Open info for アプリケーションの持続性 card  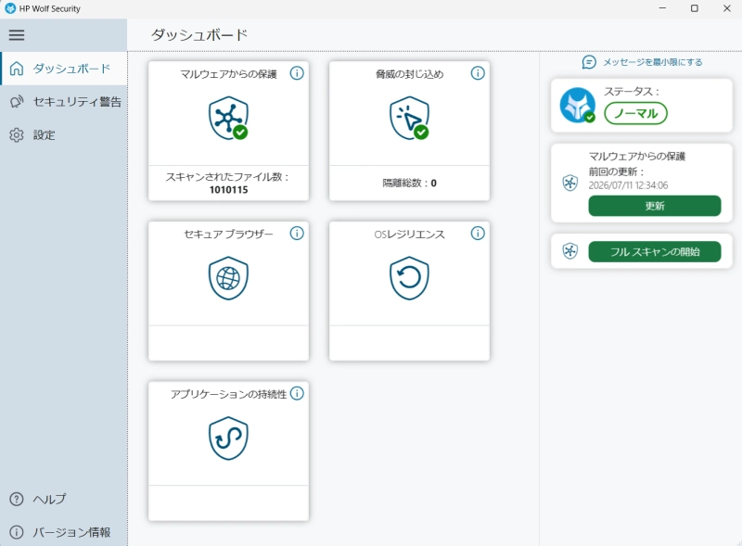297,393
